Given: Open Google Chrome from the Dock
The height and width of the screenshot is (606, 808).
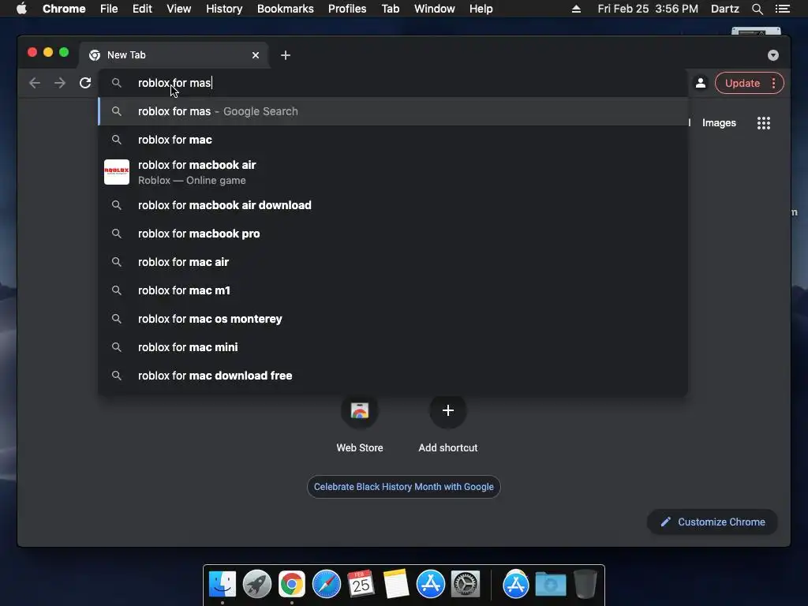Looking at the screenshot, I should [292, 585].
